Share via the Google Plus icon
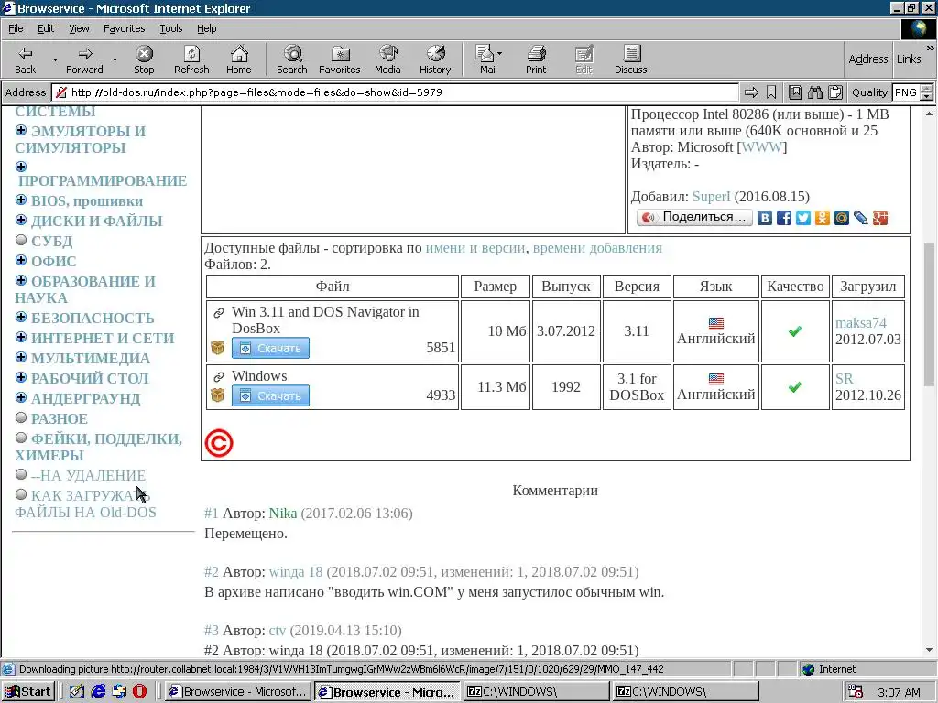The height and width of the screenshot is (703, 938). [879, 218]
